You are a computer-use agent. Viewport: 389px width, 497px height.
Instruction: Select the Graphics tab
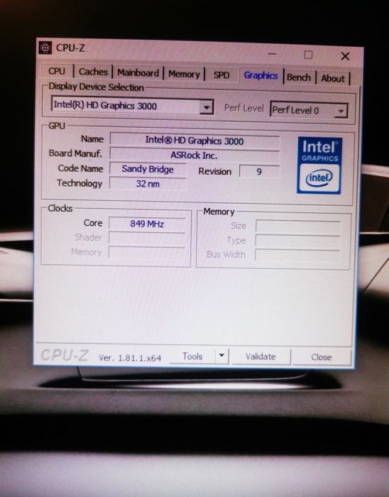261,75
